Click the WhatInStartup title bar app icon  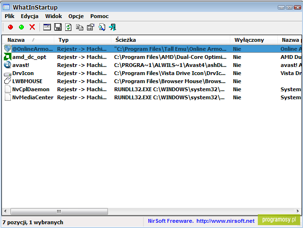[x=6, y=7]
